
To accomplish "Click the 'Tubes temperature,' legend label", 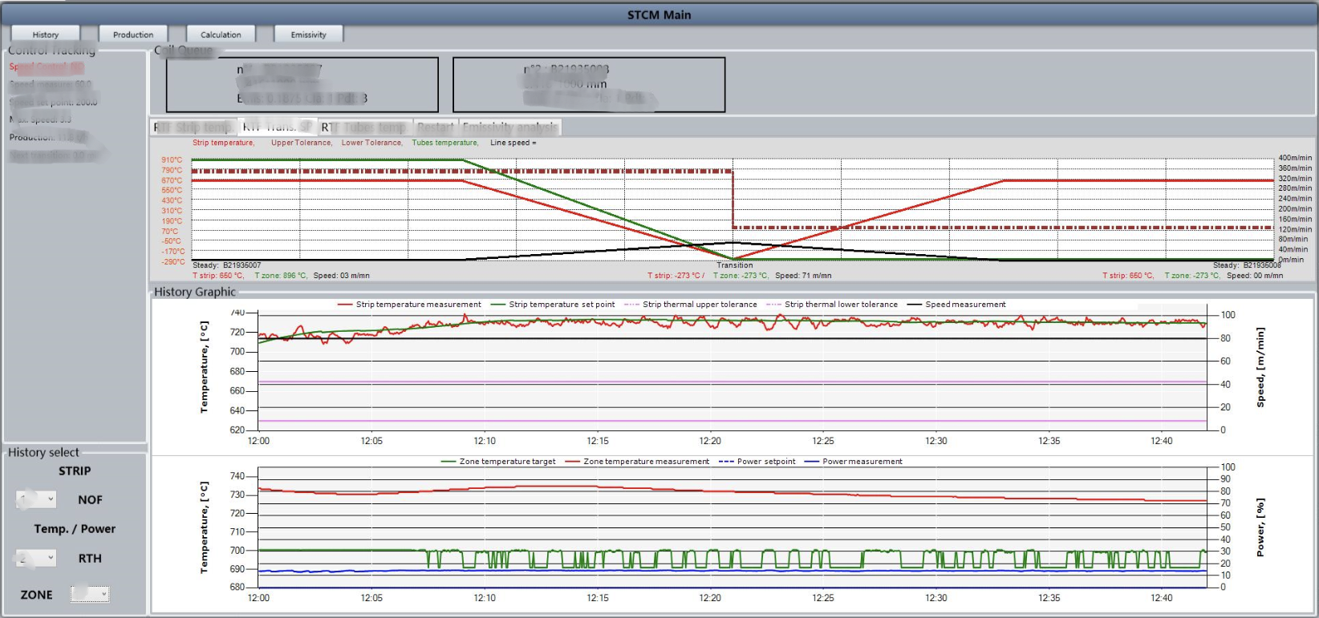I will (445, 143).
